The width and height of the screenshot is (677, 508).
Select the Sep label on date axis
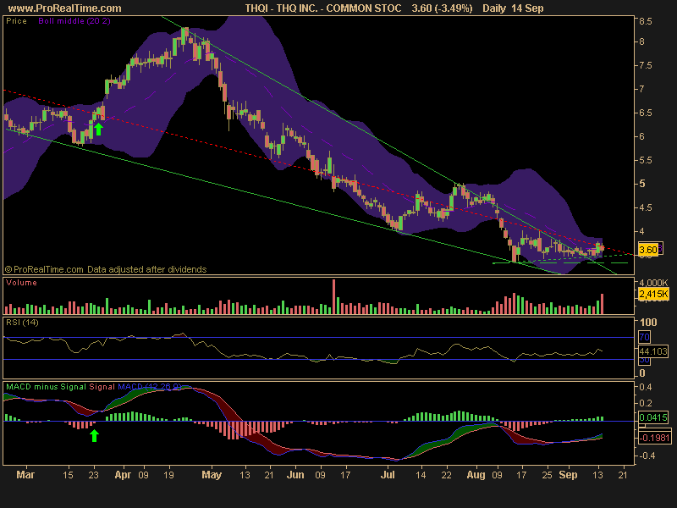click(568, 475)
